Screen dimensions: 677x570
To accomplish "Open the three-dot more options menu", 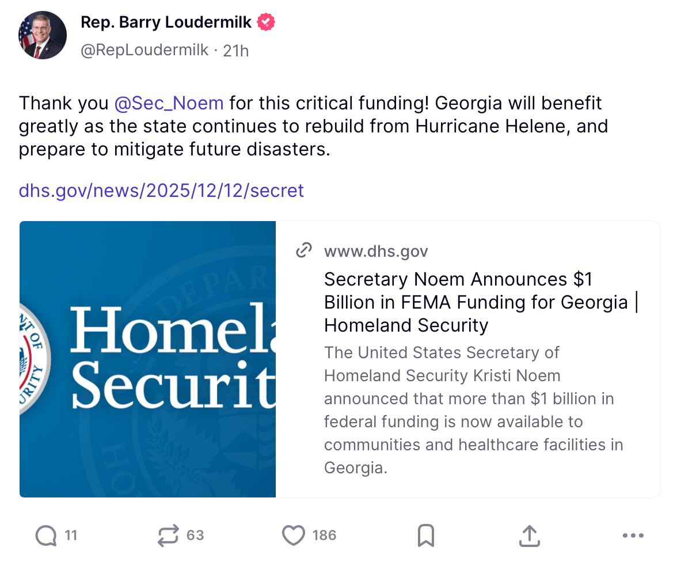I will [x=633, y=536].
